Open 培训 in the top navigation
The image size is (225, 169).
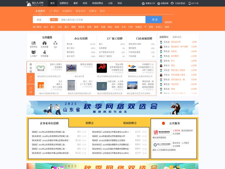click(x=120, y=3)
